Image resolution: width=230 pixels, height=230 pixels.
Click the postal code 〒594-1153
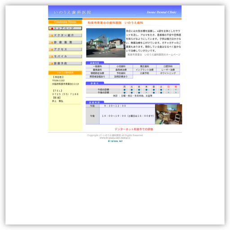(x=58, y=80)
